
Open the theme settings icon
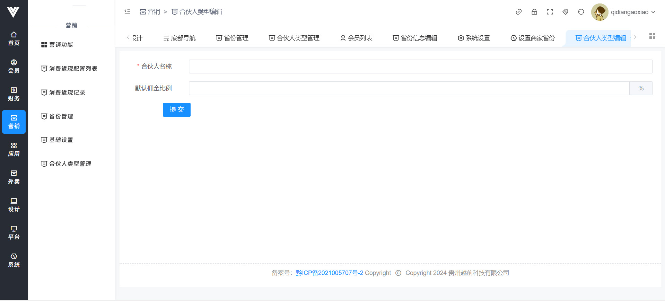[565, 12]
